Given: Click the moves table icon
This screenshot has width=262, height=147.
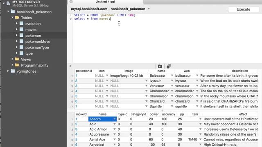Looking at the screenshot, I should (22, 29).
